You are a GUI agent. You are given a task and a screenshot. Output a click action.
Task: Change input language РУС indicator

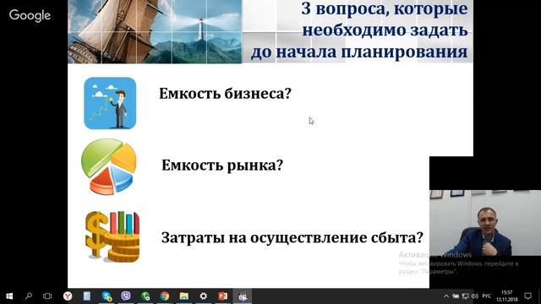pos(487,296)
